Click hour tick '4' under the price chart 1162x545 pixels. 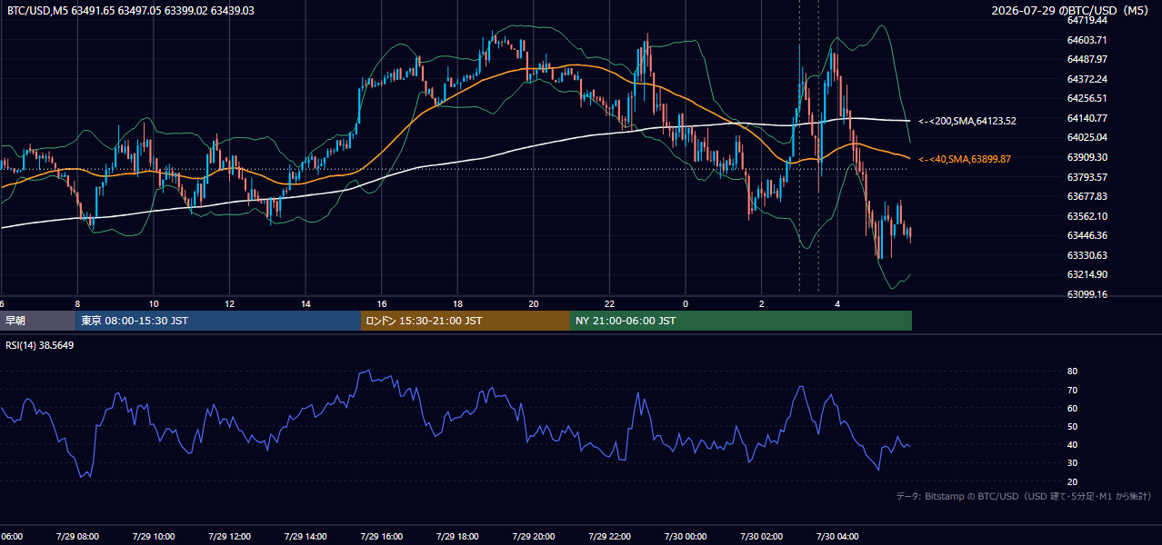coord(837,303)
